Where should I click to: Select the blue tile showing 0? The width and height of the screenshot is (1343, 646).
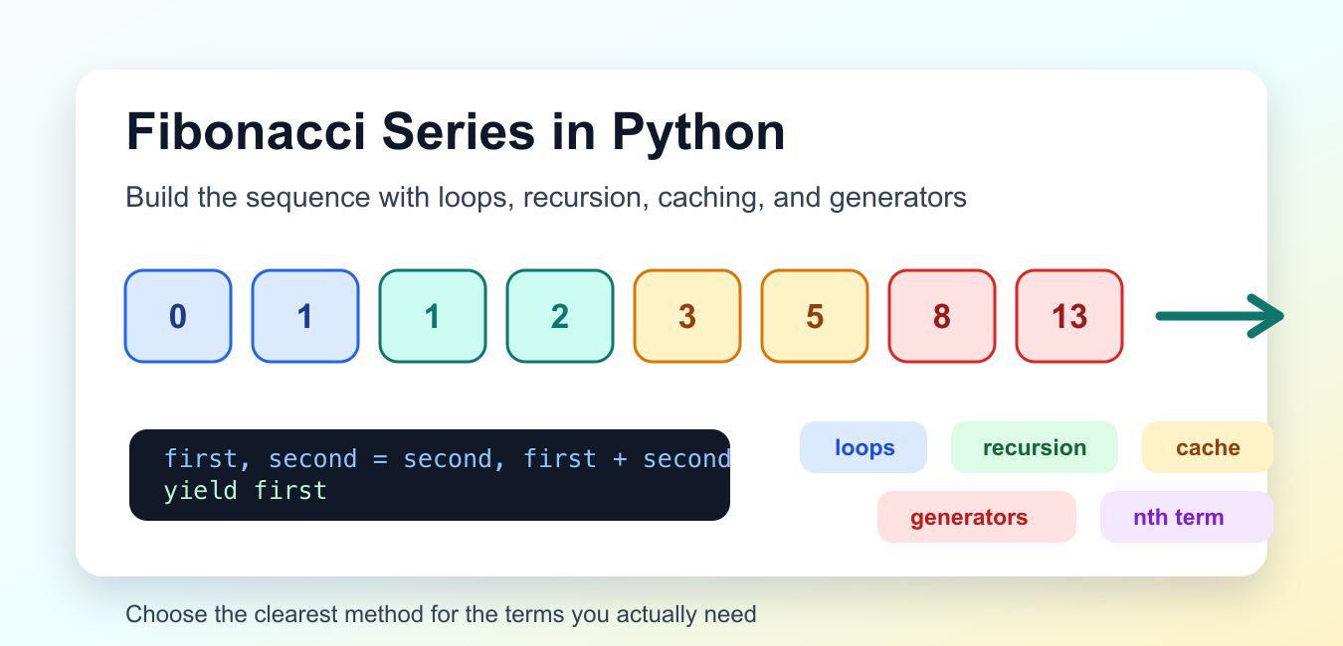point(178,316)
